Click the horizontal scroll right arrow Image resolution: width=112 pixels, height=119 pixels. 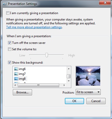point(64,85)
